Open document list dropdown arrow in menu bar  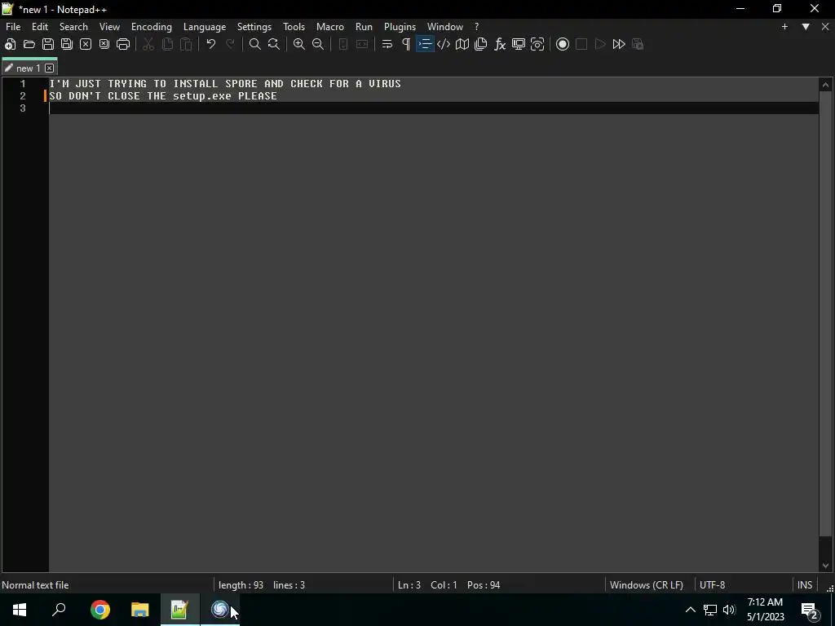point(806,27)
